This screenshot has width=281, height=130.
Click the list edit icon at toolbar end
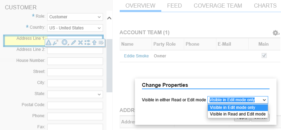101,43
